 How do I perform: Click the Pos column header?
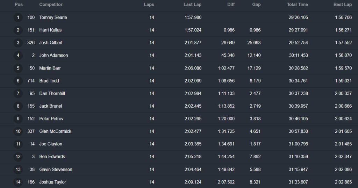(19, 5)
